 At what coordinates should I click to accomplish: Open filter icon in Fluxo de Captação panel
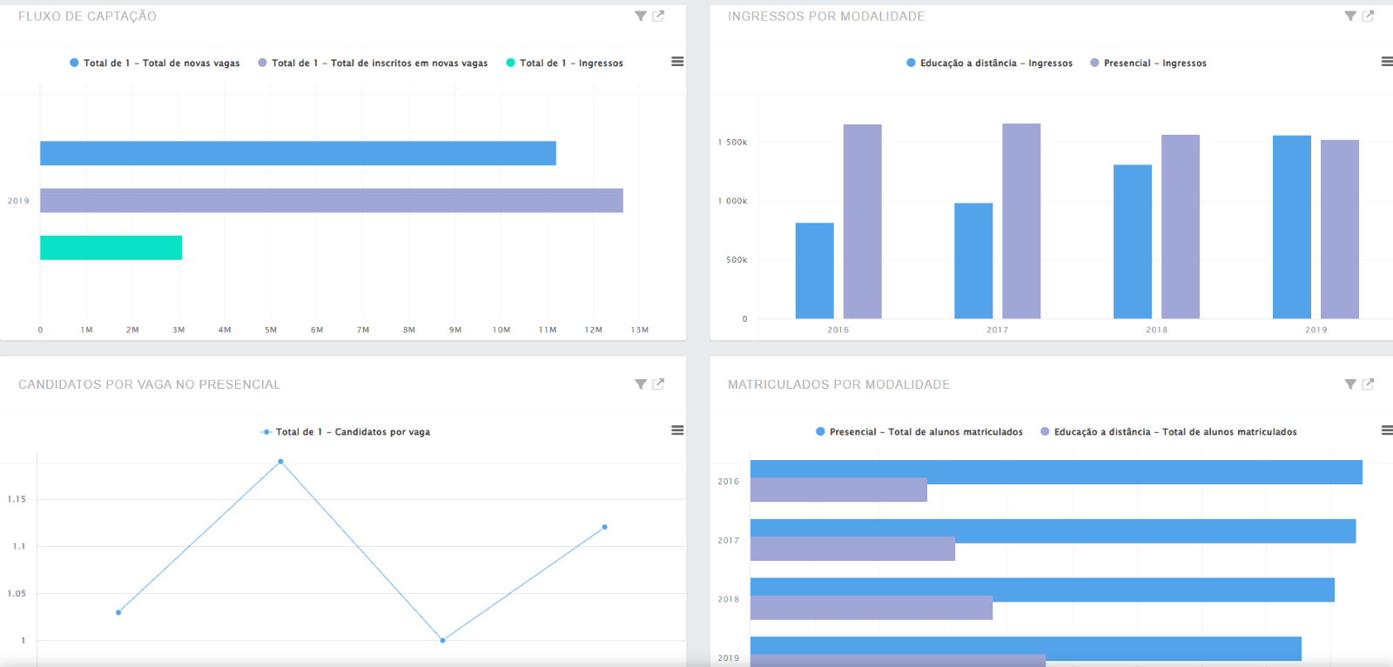click(641, 16)
